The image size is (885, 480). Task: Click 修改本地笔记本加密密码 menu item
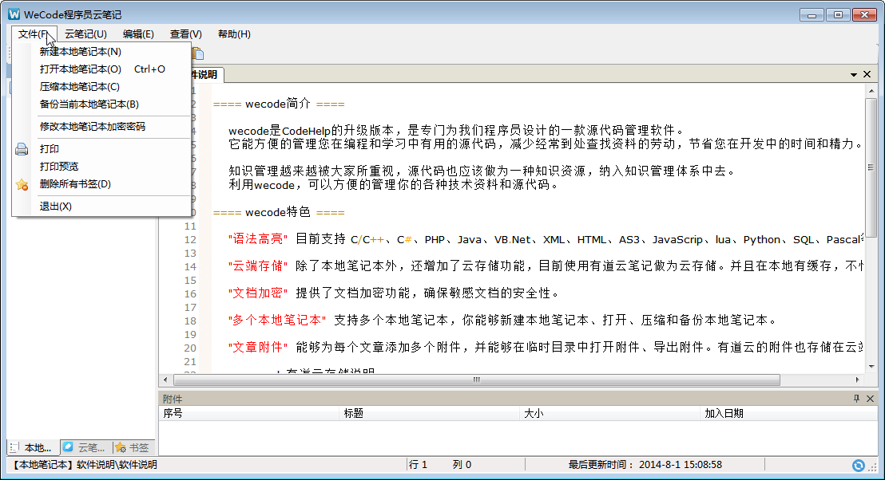coord(101,127)
